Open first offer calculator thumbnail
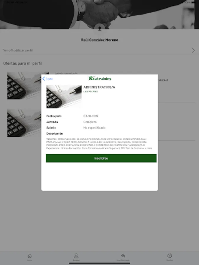The image size is (199, 265). 24,85
